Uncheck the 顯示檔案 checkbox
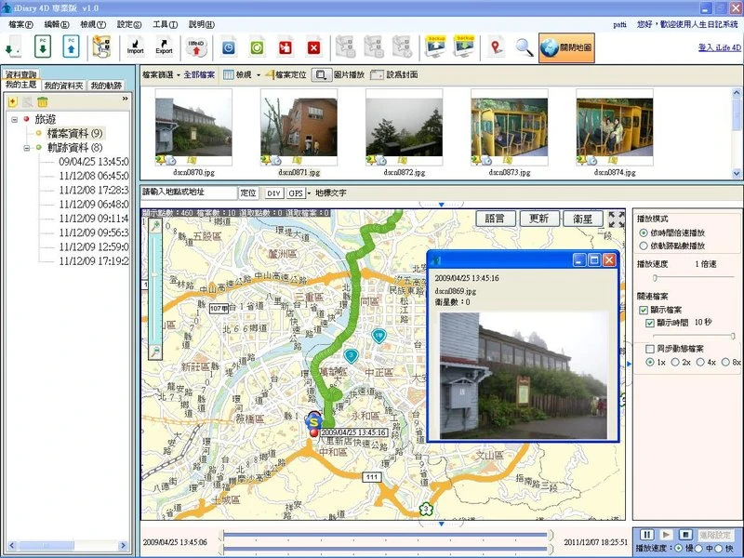The image size is (744, 558). coord(644,309)
